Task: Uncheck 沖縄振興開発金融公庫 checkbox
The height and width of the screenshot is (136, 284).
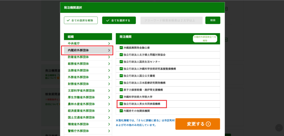Action: [x=121, y=48]
